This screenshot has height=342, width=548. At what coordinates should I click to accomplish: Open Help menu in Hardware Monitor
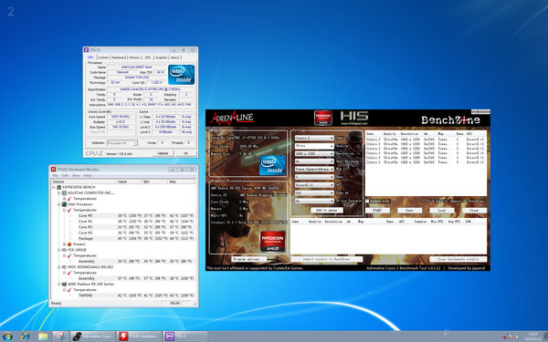88,175
